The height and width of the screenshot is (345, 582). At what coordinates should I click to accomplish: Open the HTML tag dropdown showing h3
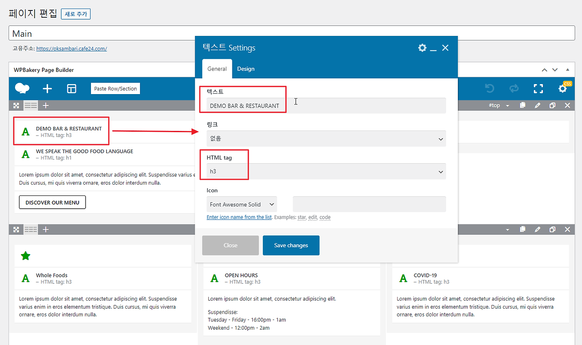(326, 171)
